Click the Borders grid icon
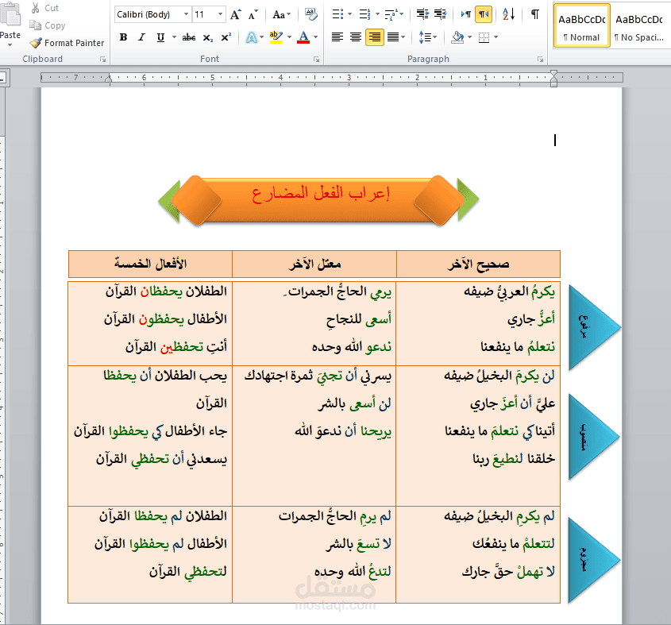 (484, 37)
